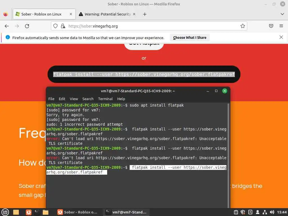Open the Linux Mint start menu

click(x=5, y=212)
